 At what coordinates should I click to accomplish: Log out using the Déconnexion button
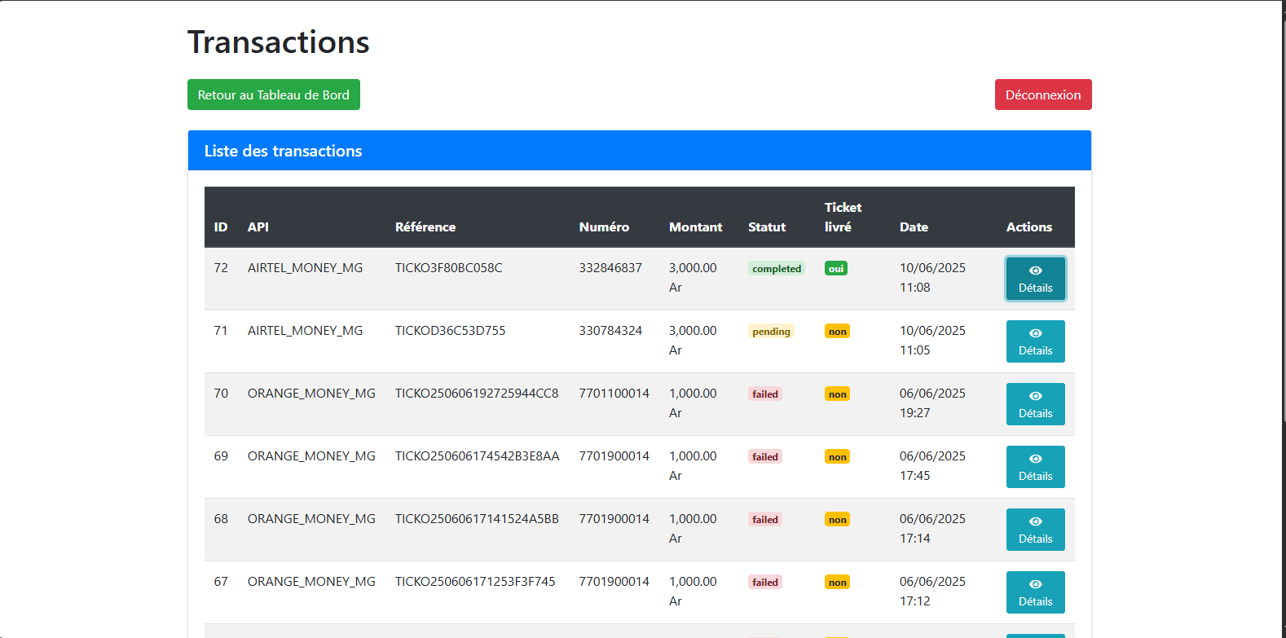coord(1042,95)
